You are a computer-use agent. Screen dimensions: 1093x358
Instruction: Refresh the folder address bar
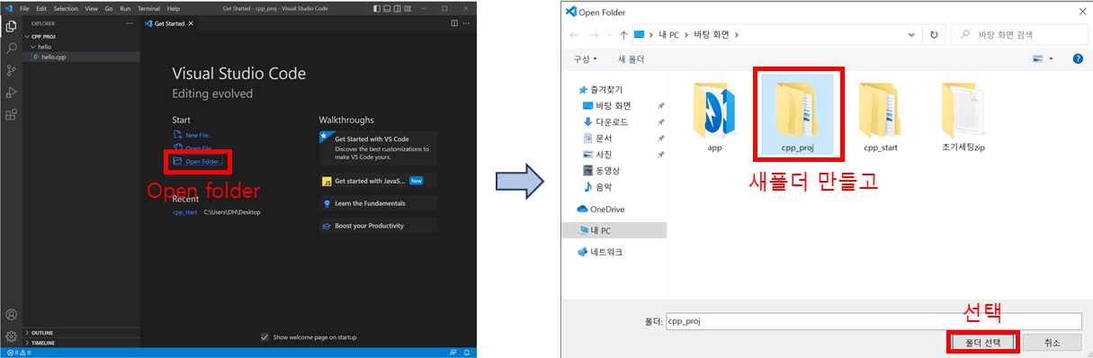point(934,34)
